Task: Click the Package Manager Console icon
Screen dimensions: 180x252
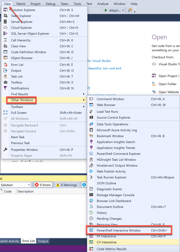Action: point(91,195)
